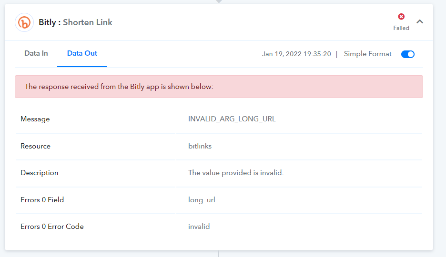
Task: Click the red Failed status icon
Action: [x=401, y=17]
